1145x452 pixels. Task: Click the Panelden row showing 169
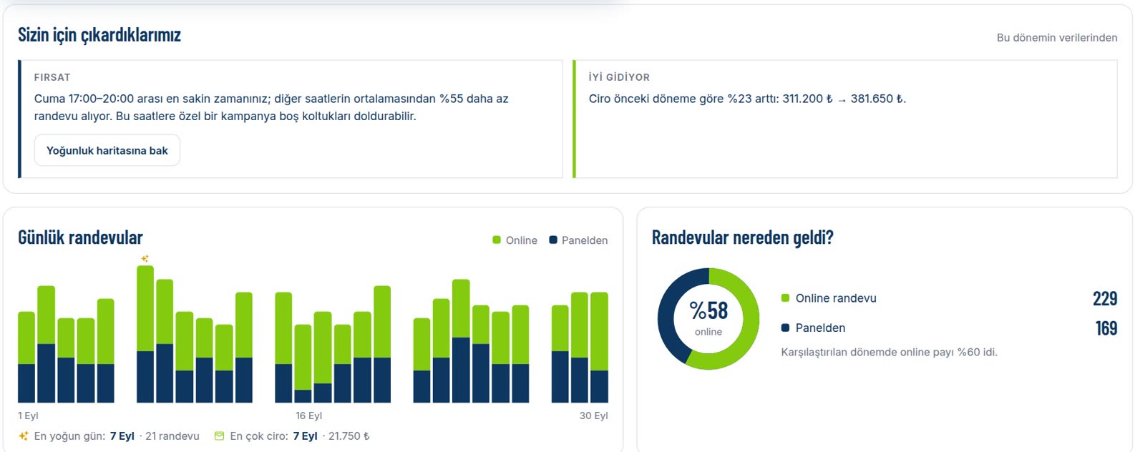click(949, 328)
